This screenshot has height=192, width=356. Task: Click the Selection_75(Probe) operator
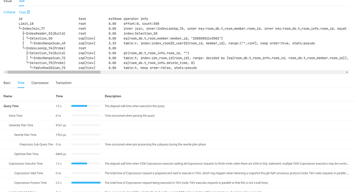point(47,63)
